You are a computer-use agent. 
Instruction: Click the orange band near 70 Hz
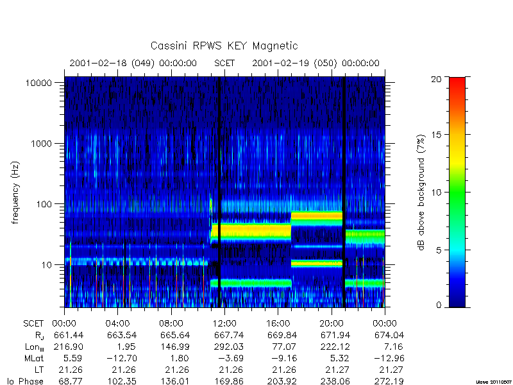point(317,216)
